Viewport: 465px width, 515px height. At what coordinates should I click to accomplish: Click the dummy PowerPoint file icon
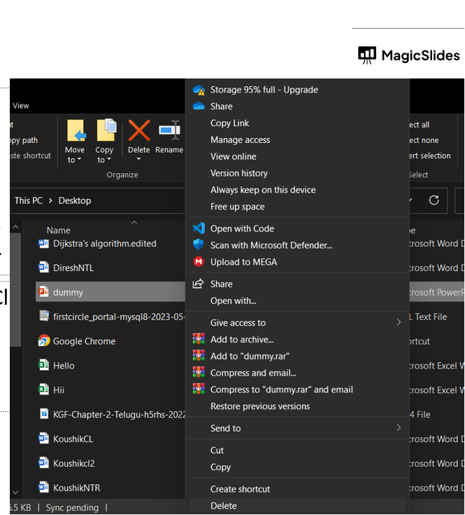(43, 292)
